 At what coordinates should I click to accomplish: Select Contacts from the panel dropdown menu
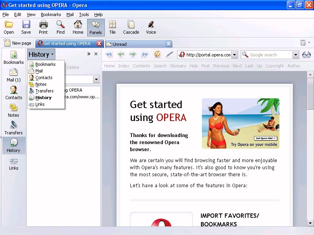pyautogui.click(x=44, y=78)
